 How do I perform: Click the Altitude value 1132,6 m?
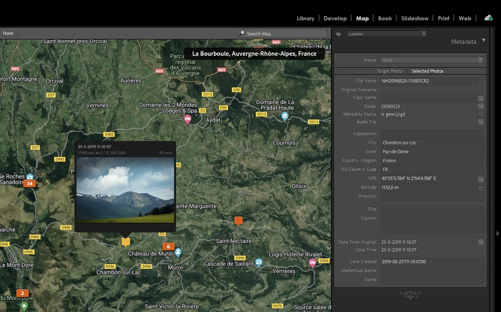pos(390,187)
